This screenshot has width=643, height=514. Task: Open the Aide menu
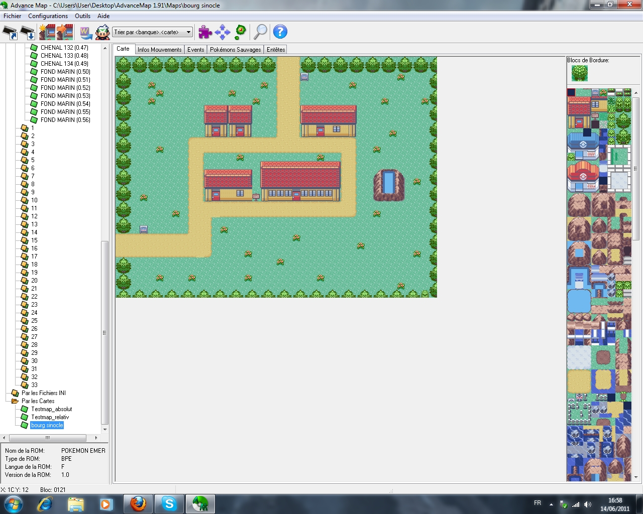[x=103, y=16]
